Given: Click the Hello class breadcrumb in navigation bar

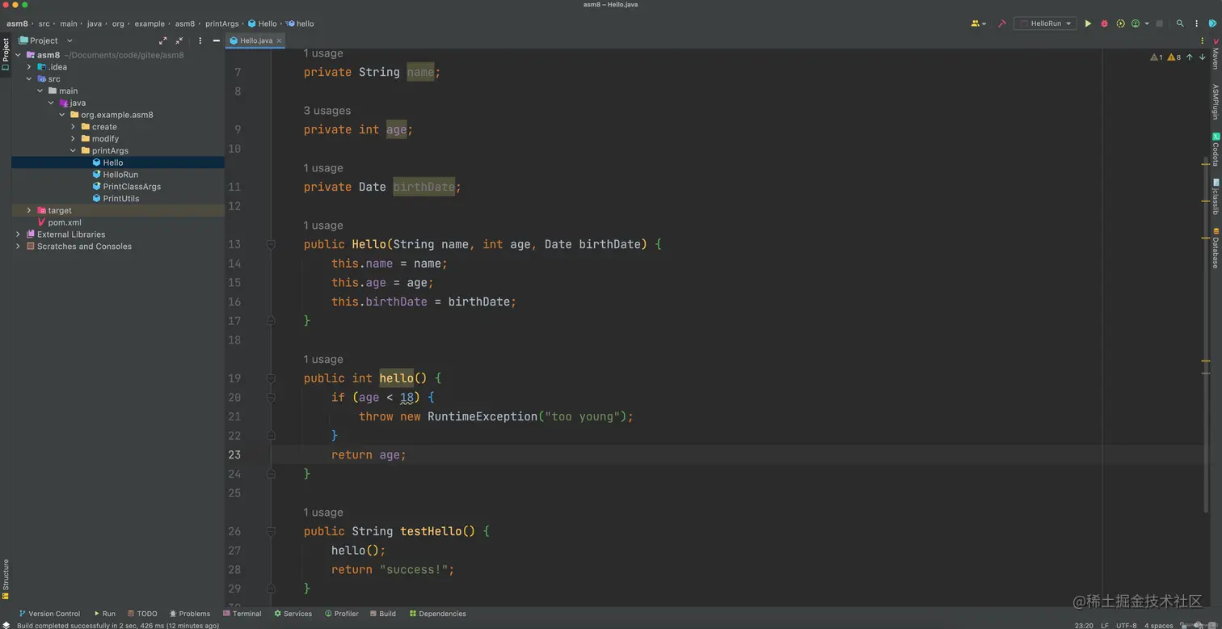Looking at the screenshot, I should (x=263, y=23).
